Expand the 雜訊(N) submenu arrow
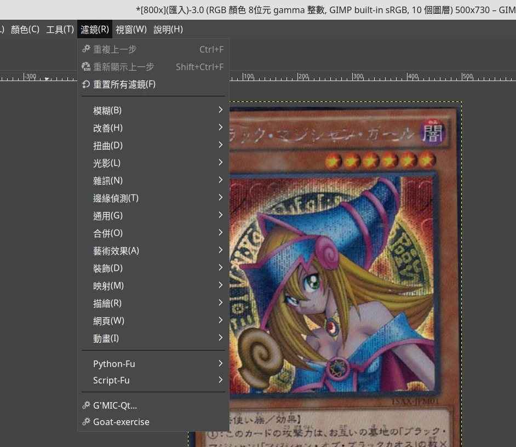 220,180
